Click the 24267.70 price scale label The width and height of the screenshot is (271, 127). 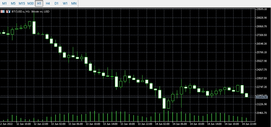coord(262,70)
